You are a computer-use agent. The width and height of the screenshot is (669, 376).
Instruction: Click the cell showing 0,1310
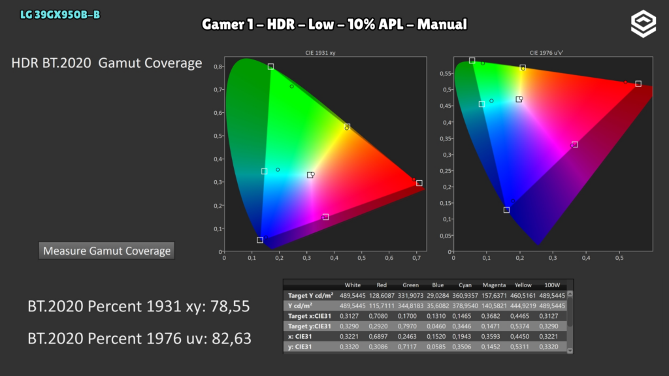(x=435, y=316)
